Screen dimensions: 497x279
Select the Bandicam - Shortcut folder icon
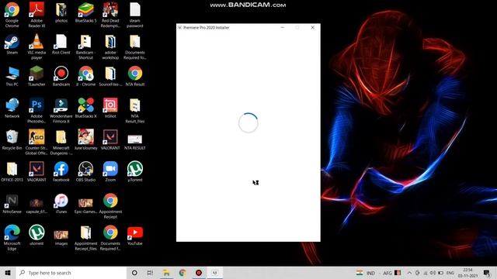86,46
